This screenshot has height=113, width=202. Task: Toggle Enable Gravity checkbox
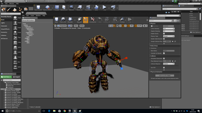coord(164,34)
